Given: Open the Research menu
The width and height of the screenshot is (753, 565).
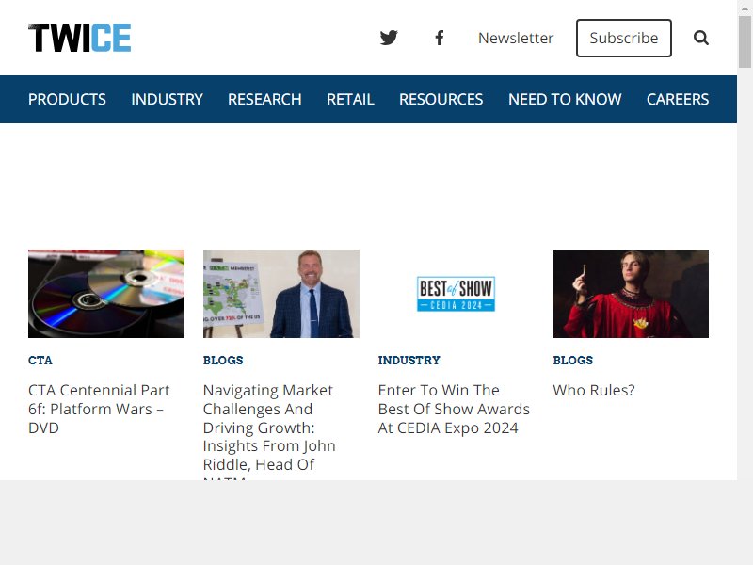Looking at the screenshot, I should [264, 99].
